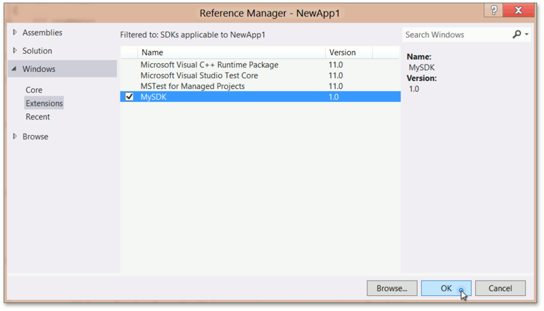Open the Recent subcategory
Image resolution: width=544 pixels, height=311 pixels.
[x=38, y=117]
